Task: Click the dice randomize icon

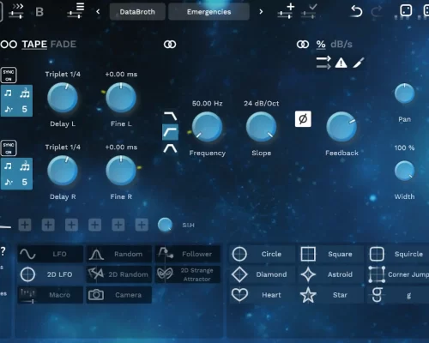Action: 406,10
